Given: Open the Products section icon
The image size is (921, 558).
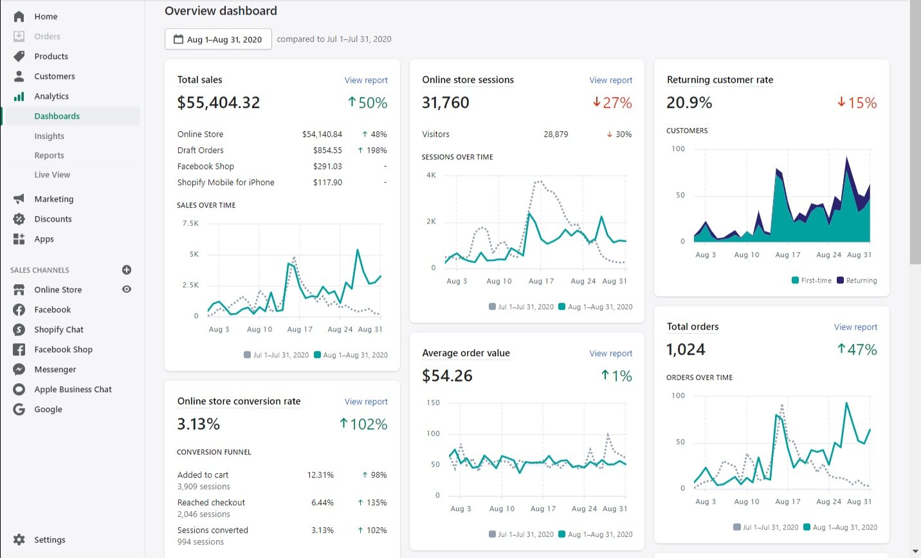Looking at the screenshot, I should coord(18,56).
